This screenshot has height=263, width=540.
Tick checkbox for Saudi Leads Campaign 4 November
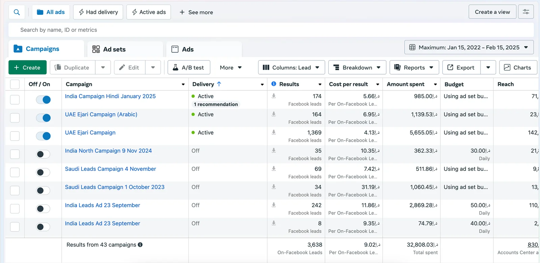pos(15,173)
